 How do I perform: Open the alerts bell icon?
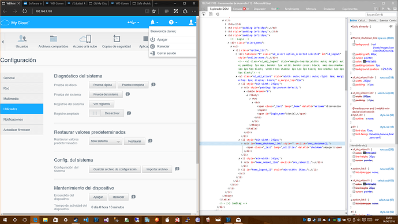tap(154, 23)
